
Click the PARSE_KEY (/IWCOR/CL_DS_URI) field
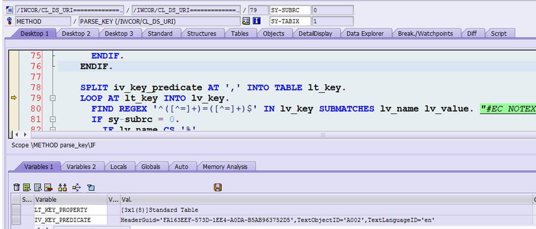tap(160, 21)
